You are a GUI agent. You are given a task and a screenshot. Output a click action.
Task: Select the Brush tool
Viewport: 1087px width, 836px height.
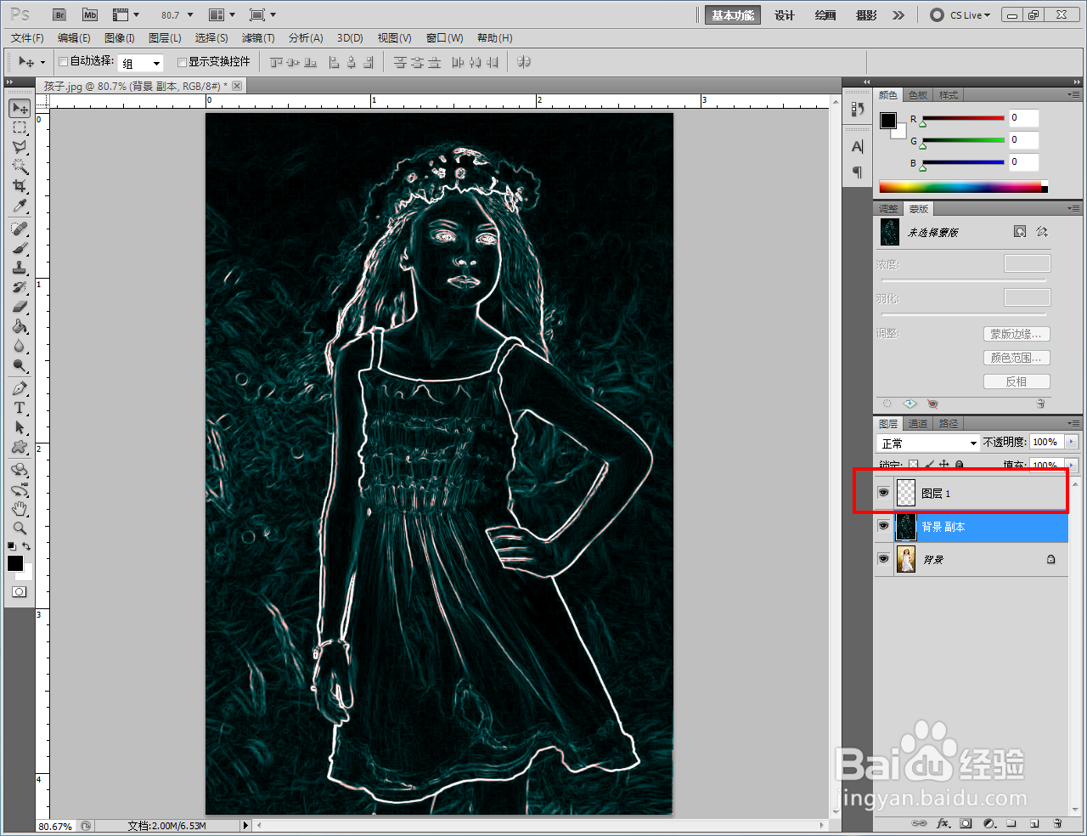coord(20,249)
